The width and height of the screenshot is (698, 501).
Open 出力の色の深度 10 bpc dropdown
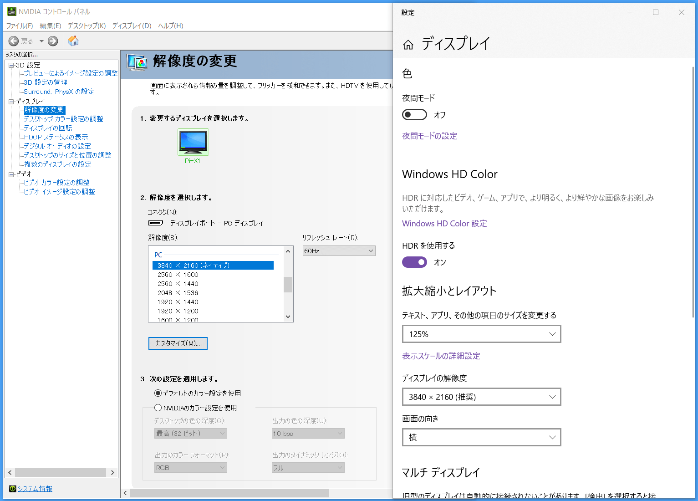(x=308, y=434)
